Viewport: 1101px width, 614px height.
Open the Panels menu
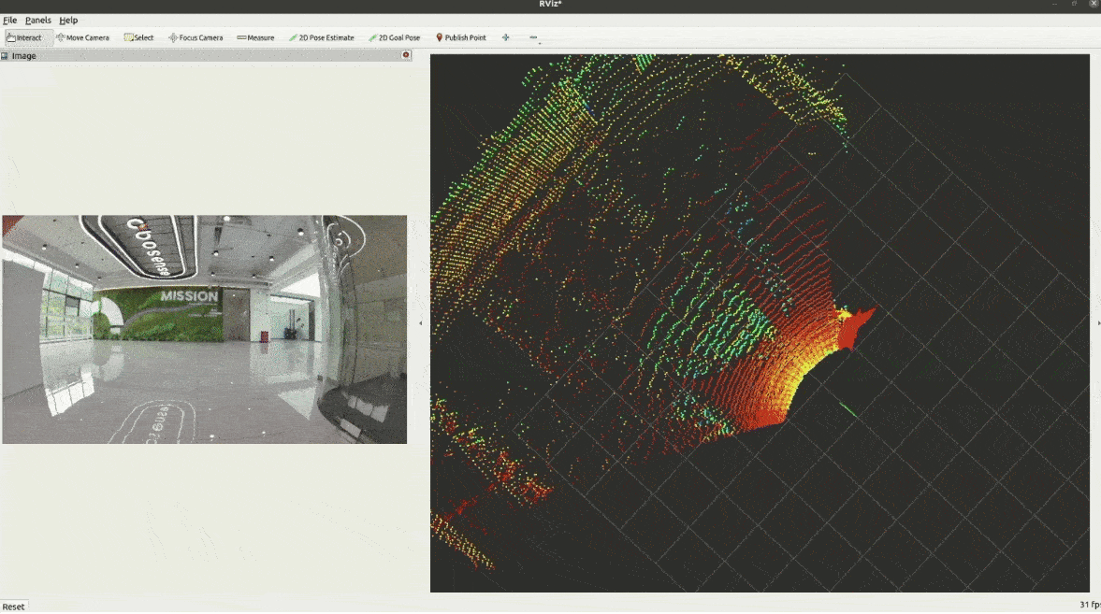coord(37,20)
